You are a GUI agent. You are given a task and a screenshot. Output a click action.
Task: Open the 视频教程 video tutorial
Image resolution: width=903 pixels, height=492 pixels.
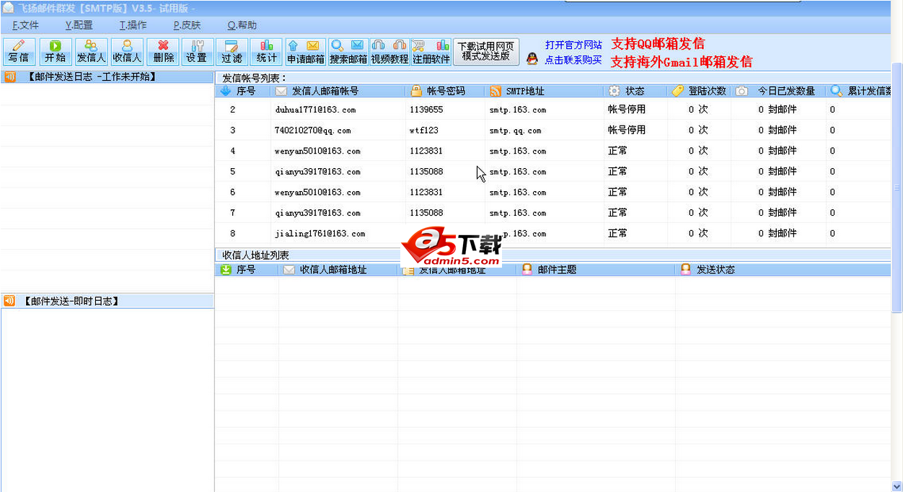[x=389, y=52]
